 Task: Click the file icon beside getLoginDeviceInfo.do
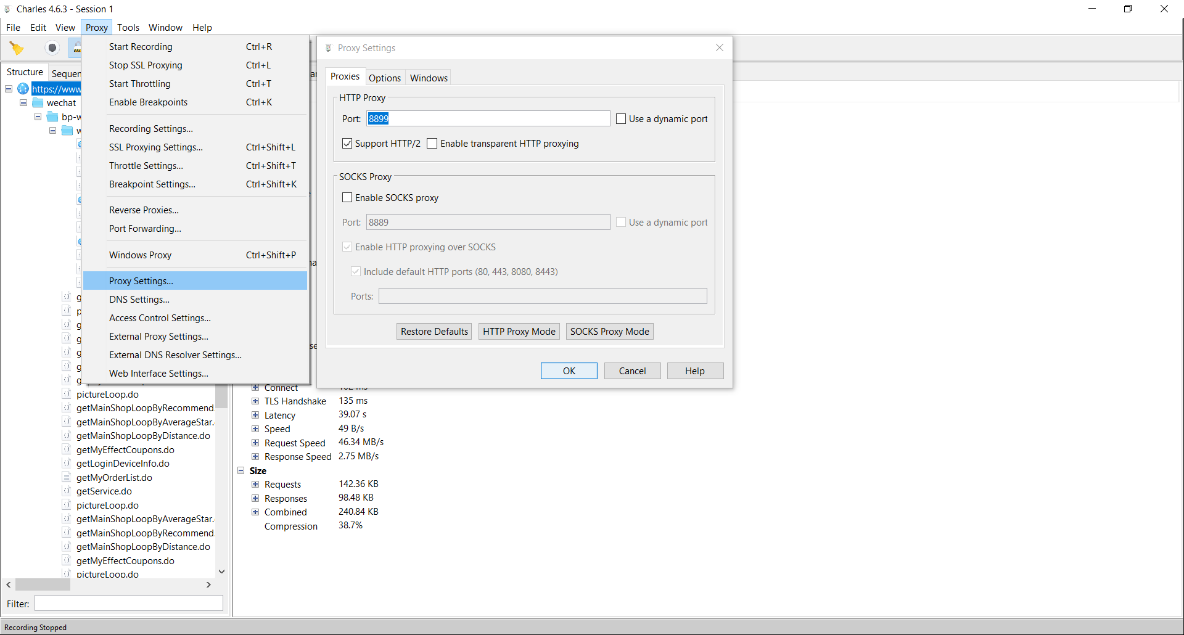point(67,463)
